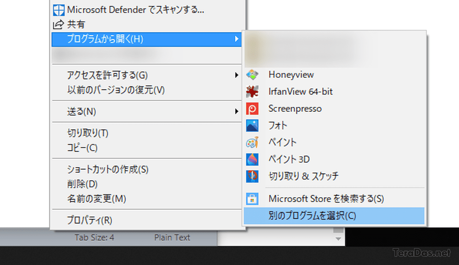Open with Honeyview
Image resolution: width=459 pixels, height=265 pixels.
334,75
